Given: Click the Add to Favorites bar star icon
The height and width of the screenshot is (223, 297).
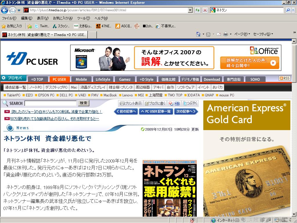Looking at the screenshot, I should [x=29, y=26].
